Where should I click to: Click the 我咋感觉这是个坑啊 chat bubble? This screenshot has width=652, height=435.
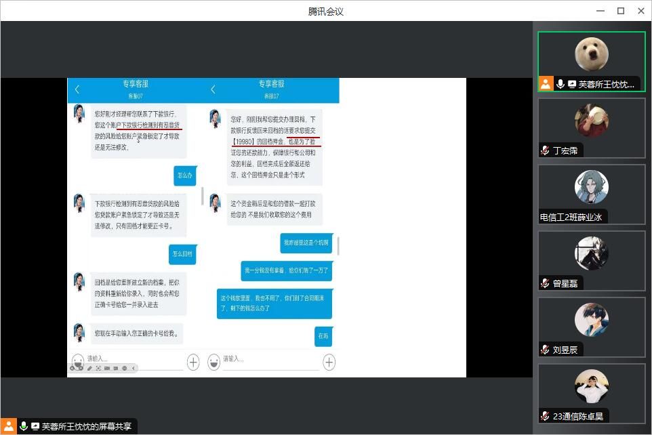pos(306,243)
